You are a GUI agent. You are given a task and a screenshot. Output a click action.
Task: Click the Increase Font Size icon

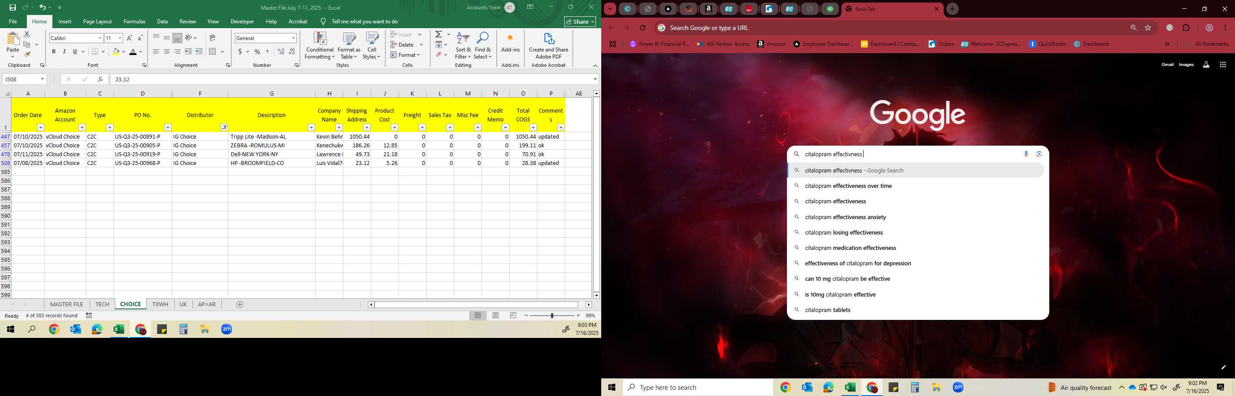(129, 38)
